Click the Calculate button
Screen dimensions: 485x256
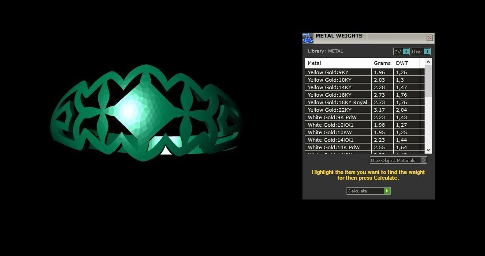(369, 191)
